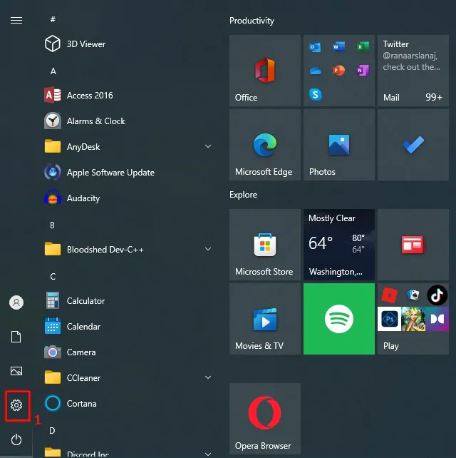The height and width of the screenshot is (458, 456).
Task: Open OneDrive in Office apps tile
Action: click(x=315, y=71)
